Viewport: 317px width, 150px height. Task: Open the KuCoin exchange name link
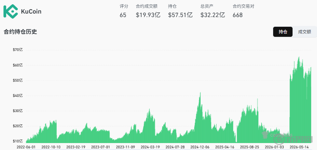pyautogui.click(x=31, y=12)
